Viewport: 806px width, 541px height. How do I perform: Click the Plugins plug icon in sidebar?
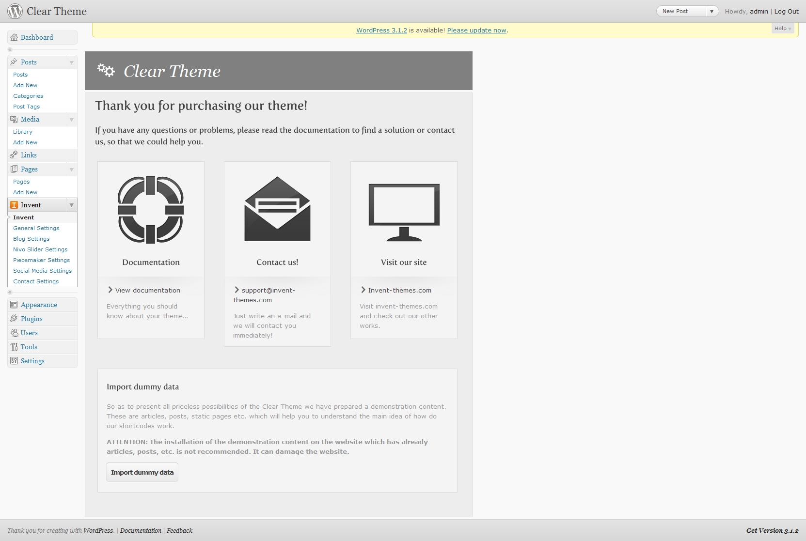click(x=14, y=319)
